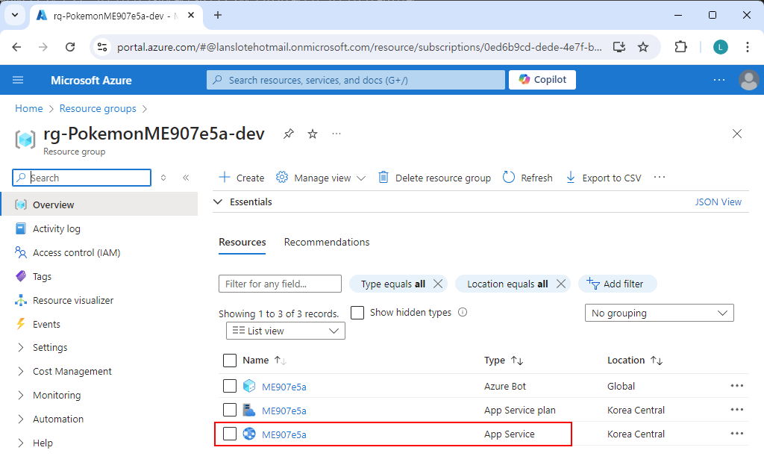Open the ME907e5a Azure Bot resource link
Image resolution: width=764 pixels, height=468 pixels.
coord(284,387)
